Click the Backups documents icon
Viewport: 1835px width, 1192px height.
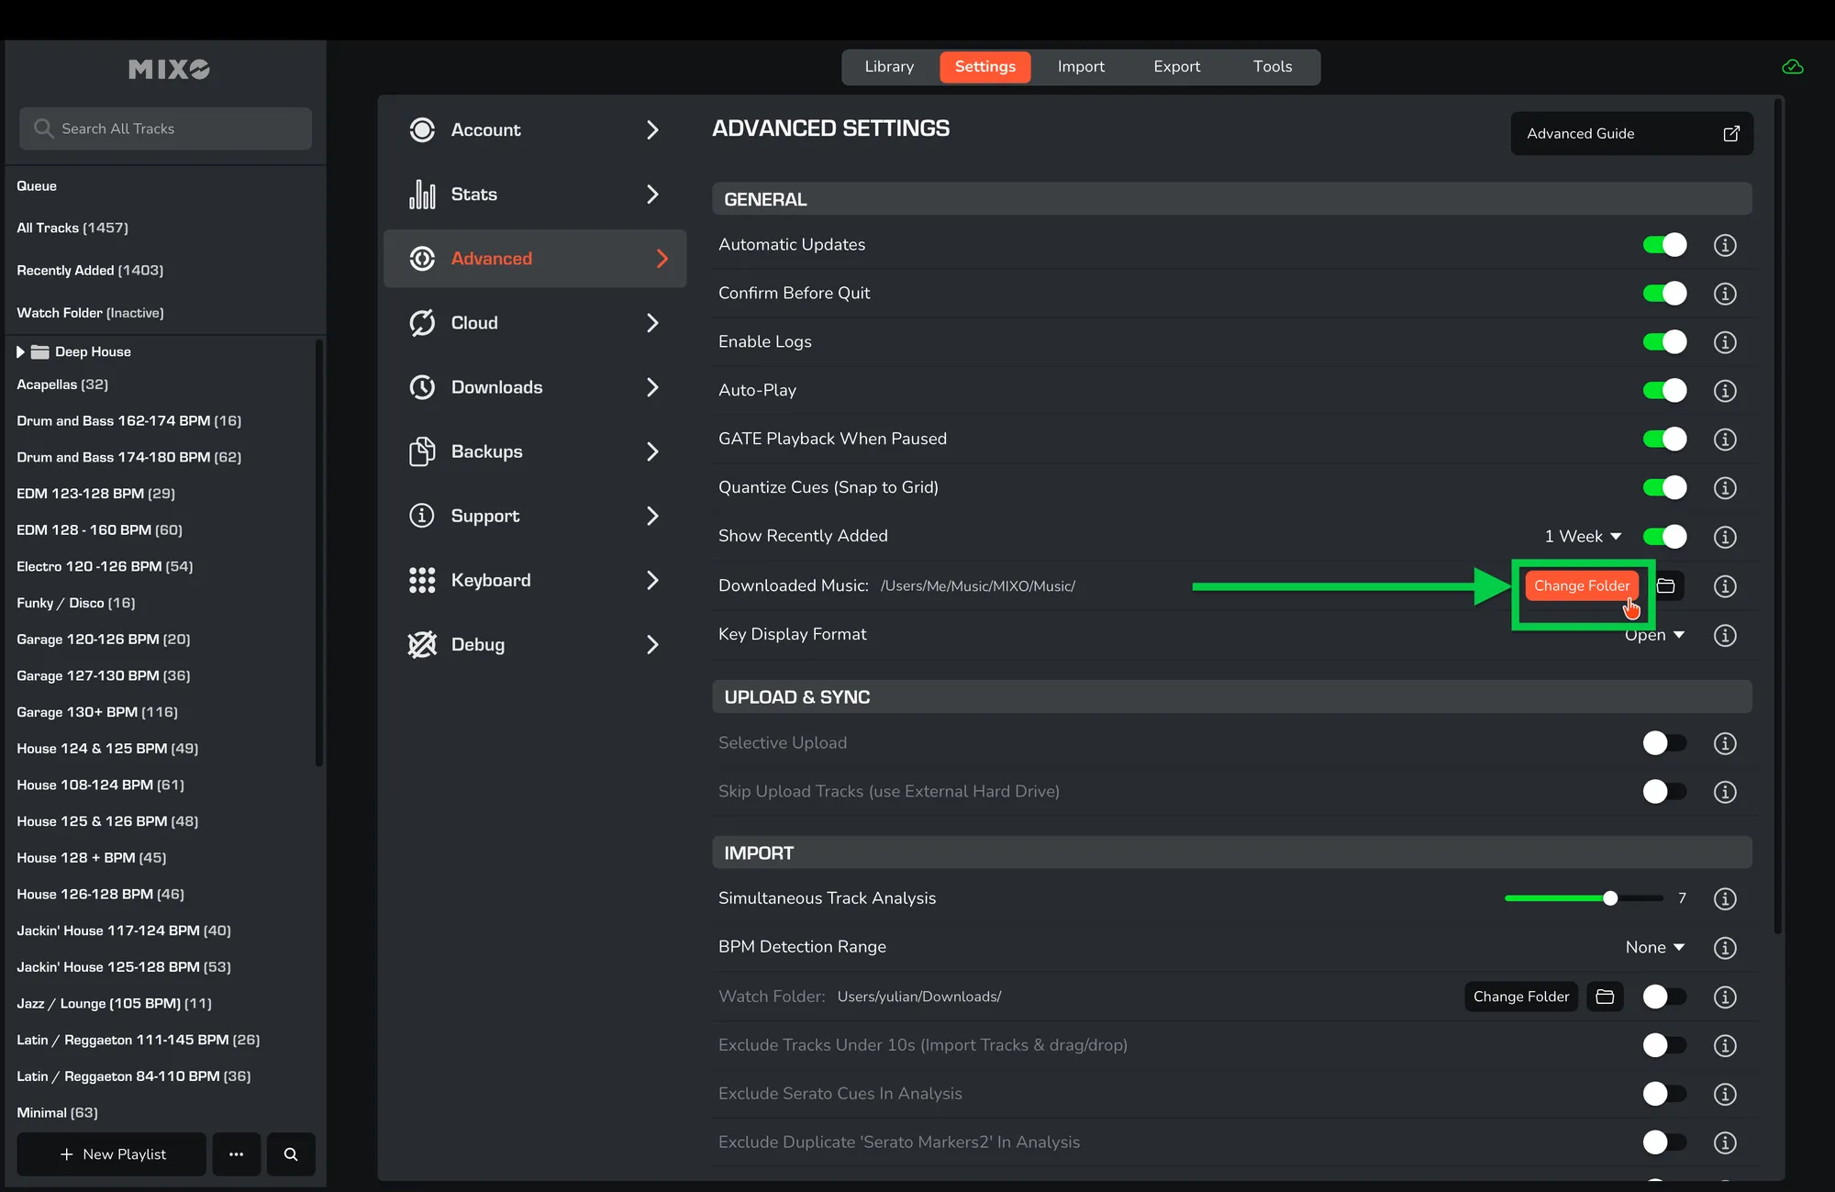pos(422,451)
